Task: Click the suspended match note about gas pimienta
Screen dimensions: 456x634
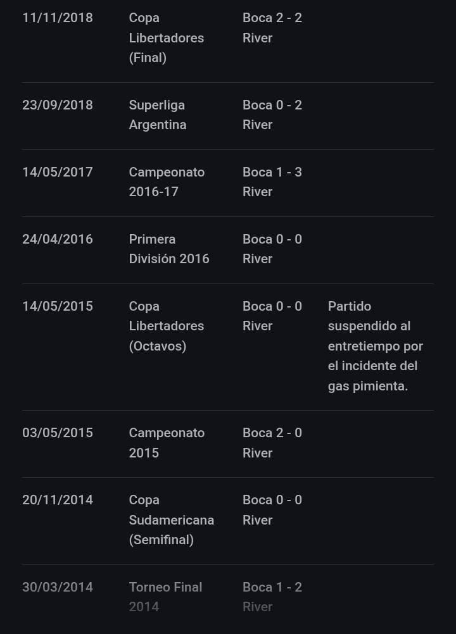Action: coord(376,346)
